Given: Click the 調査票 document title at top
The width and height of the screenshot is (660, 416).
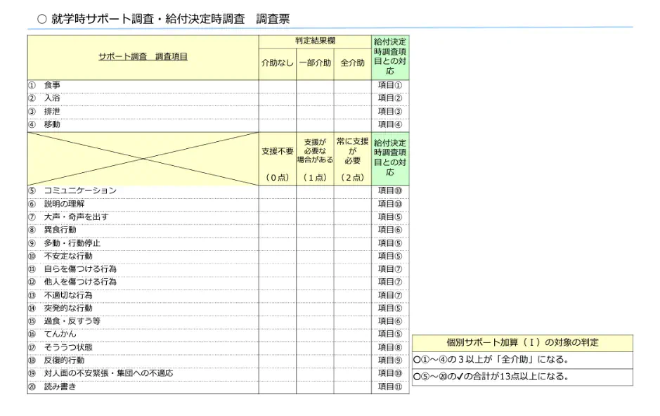Looking at the screenshot, I should coord(163,19).
